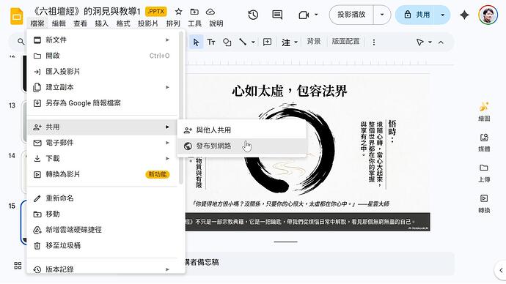Choose 另存為 Google 簡報檔案
The height and width of the screenshot is (284, 506).
pyautogui.click(x=102, y=103)
